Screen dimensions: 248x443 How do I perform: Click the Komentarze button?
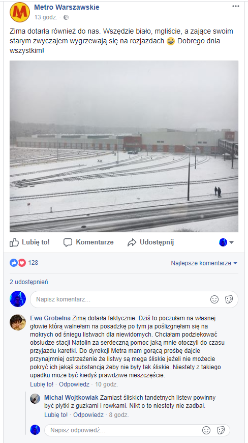[x=88, y=242]
